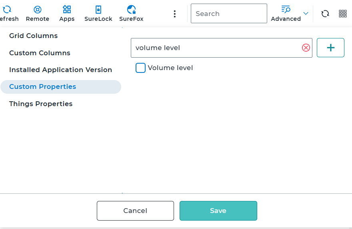Click the circular sync icon at top right
The width and height of the screenshot is (352, 229).
click(325, 14)
